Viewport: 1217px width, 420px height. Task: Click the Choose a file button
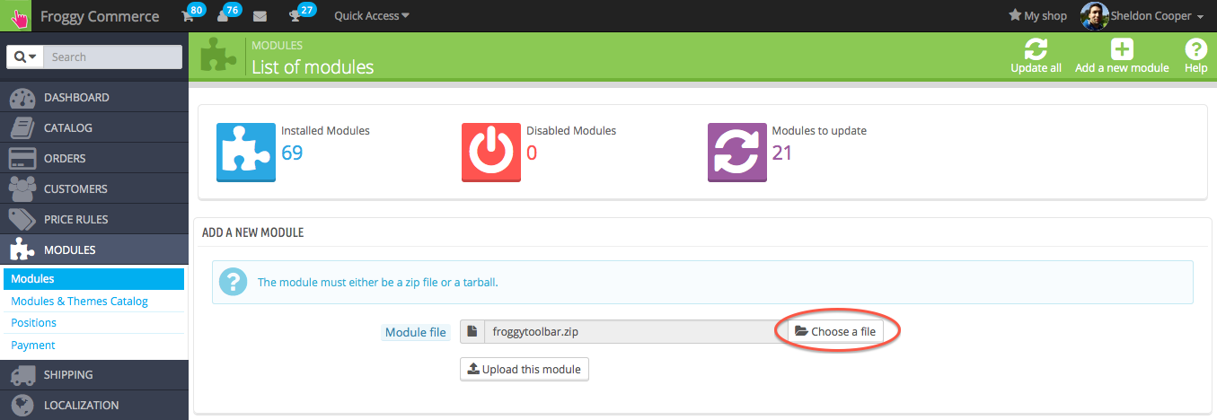[835, 331]
